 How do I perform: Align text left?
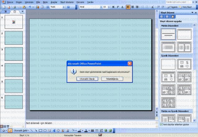128,7
